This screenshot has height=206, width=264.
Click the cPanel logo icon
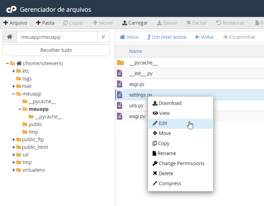tap(11, 9)
